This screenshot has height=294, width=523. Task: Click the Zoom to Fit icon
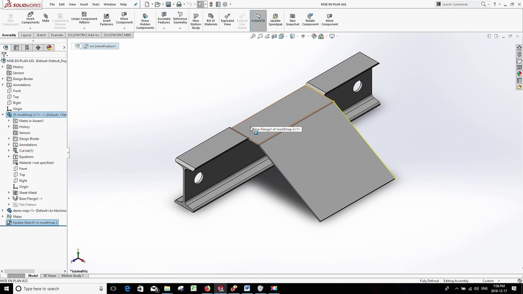(253, 36)
